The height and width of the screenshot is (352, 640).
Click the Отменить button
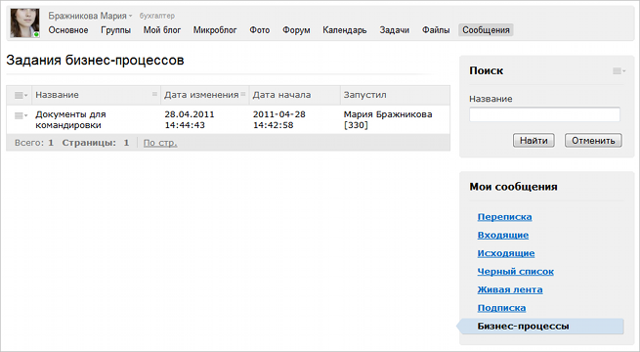(593, 141)
